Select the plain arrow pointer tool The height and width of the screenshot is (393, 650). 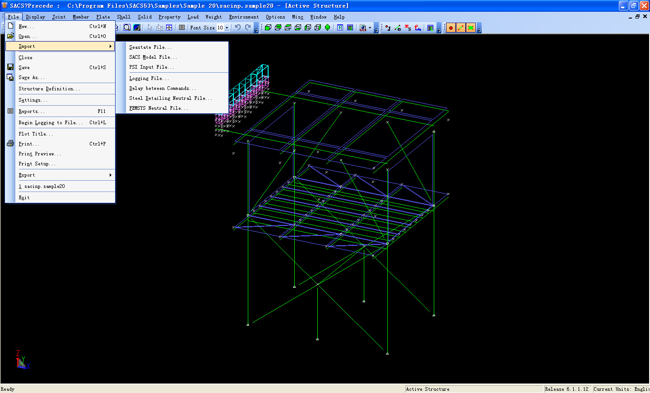point(150,28)
